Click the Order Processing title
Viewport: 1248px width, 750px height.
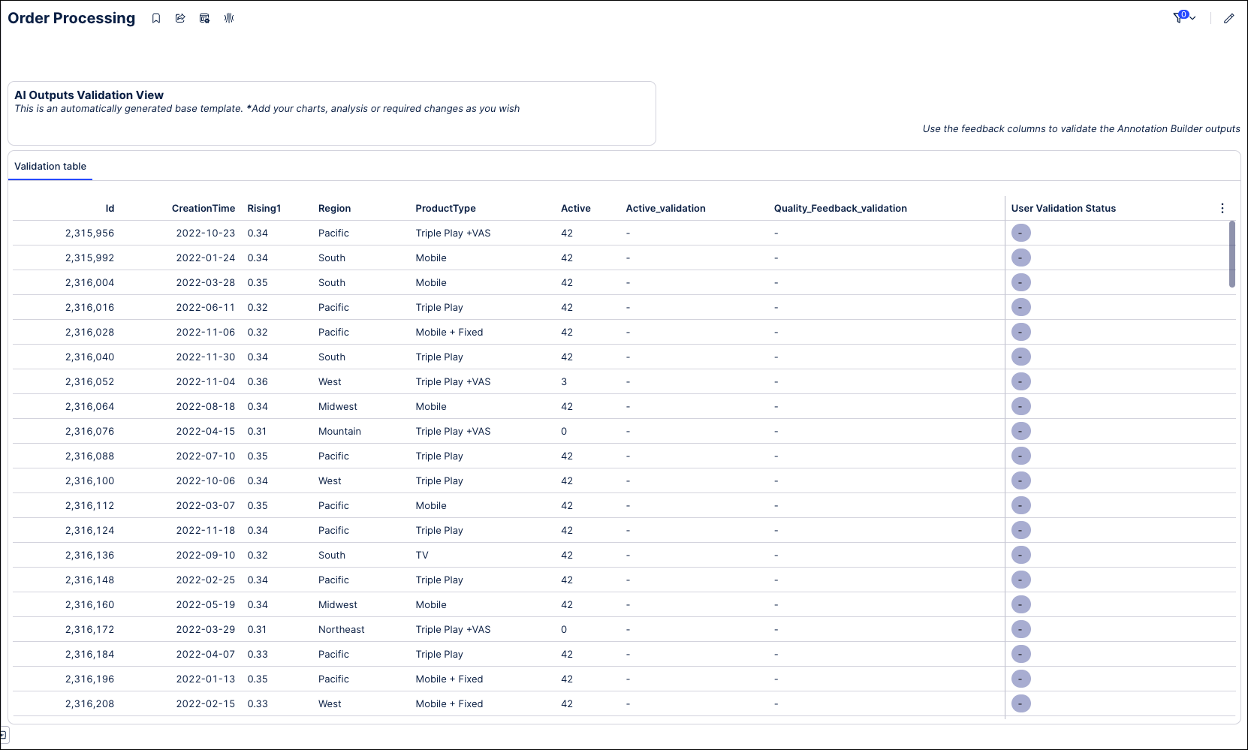click(x=71, y=18)
